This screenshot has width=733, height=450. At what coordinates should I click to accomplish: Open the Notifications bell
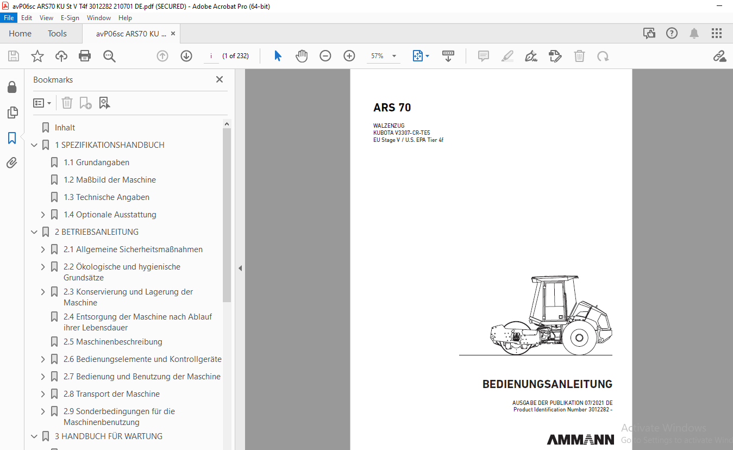pyautogui.click(x=694, y=33)
